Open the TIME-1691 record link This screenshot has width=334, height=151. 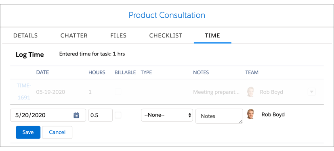[24, 92]
